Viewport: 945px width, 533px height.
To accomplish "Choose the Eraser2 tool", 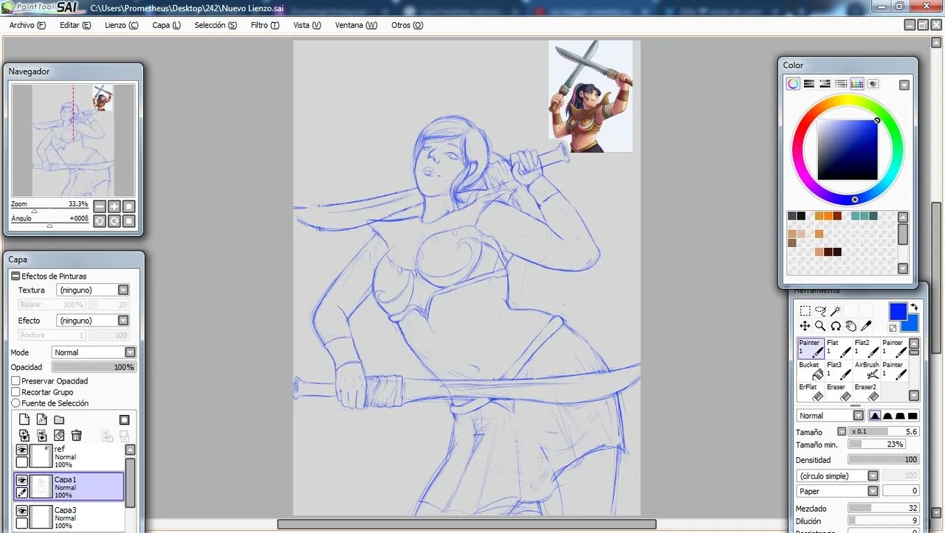I will (867, 392).
